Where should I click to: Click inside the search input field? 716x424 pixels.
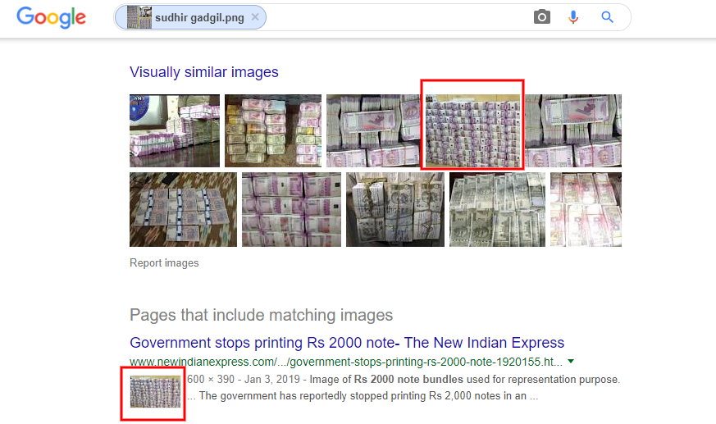point(393,17)
